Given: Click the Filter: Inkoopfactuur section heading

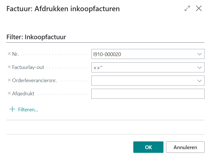Looking at the screenshot, I should click(36, 37).
